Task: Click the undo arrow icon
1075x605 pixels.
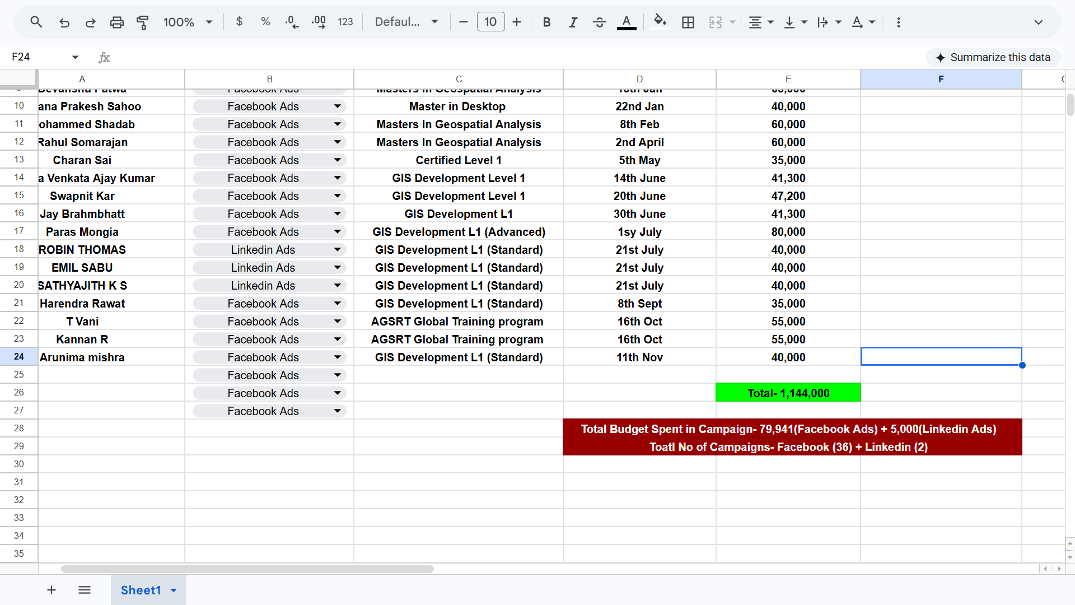Action: click(64, 22)
